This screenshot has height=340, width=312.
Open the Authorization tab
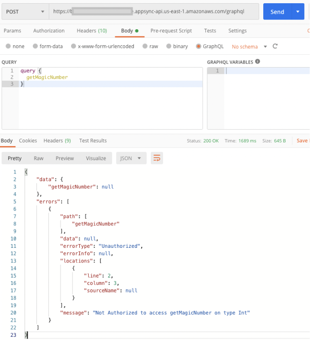coord(49,31)
